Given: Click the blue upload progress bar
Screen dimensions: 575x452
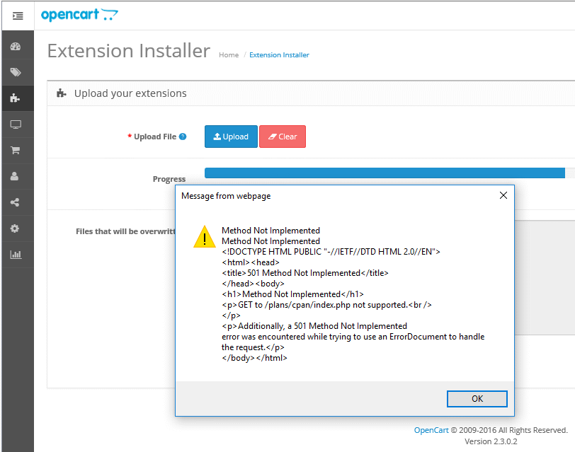Looking at the screenshot, I should [x=385, y=173].
